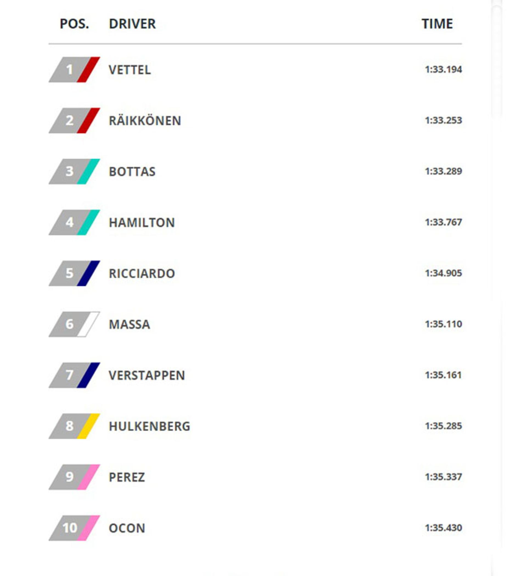Open driver name HULKENBERG
The image size is (527, 576).
149,426
